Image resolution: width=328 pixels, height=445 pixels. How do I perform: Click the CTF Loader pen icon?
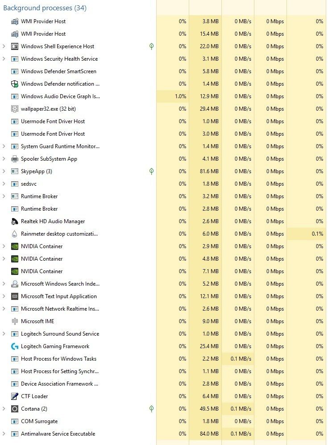point(14,396)
